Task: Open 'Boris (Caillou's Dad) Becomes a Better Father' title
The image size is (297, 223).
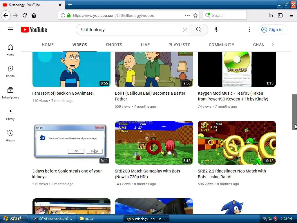Action: coord(150,96)
